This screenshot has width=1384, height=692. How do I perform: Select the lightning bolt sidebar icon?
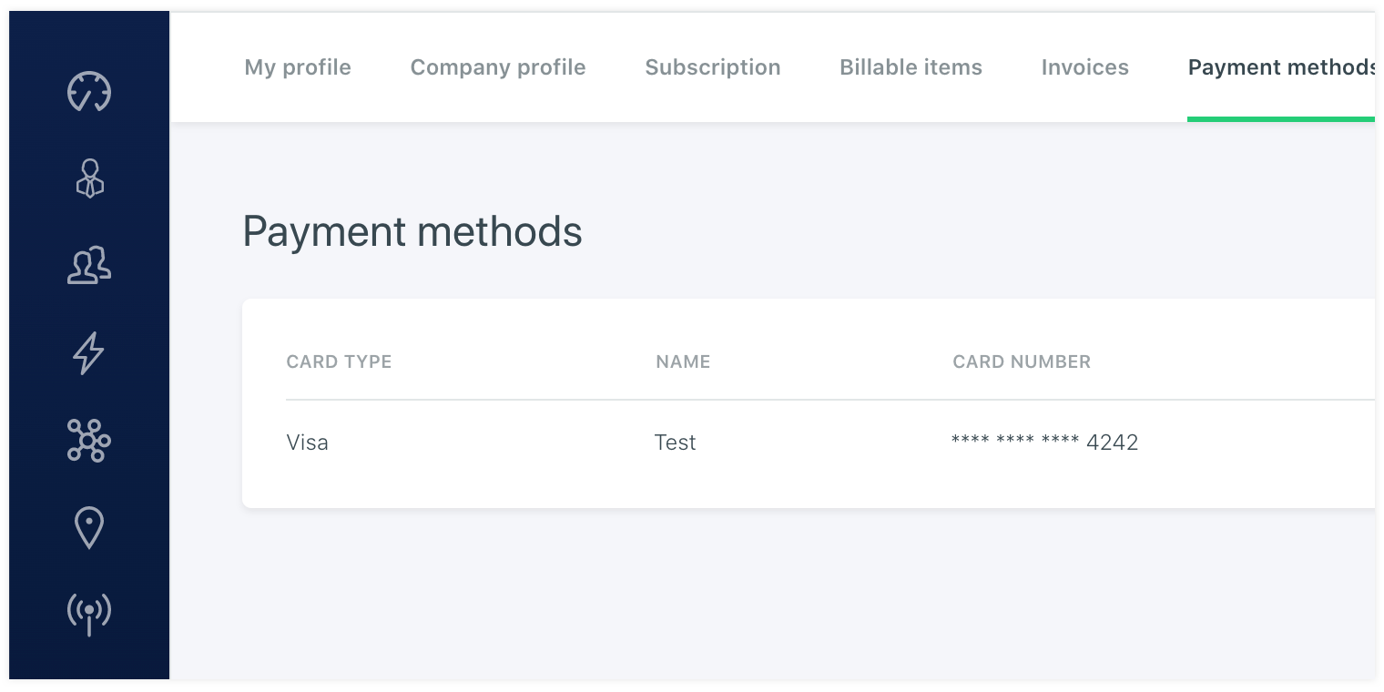[x=89, y=353]
